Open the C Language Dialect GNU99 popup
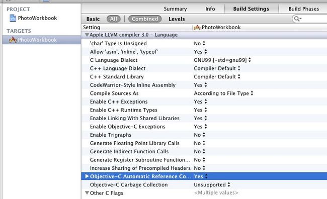The height and width of the screenshot is (199, 327). click(222, 60)
